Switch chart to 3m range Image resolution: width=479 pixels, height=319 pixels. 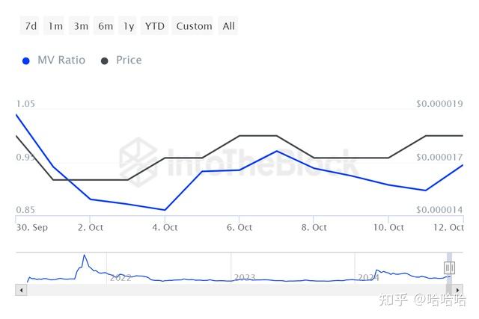pos(81,26)
